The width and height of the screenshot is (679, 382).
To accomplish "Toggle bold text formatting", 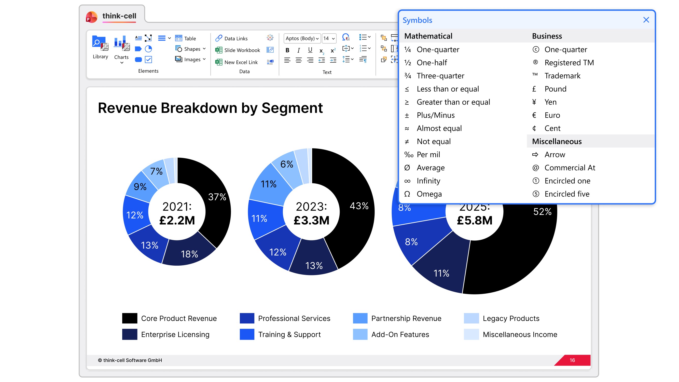I will tap(287, 50).
